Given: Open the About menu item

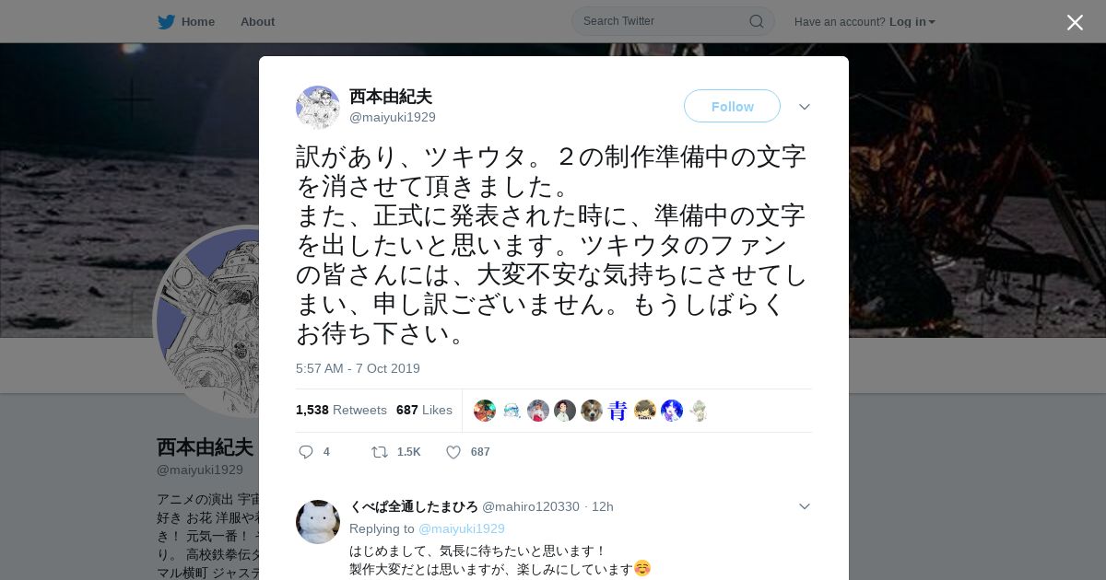Looking at the screenshot, I should (x=257, y=21).
